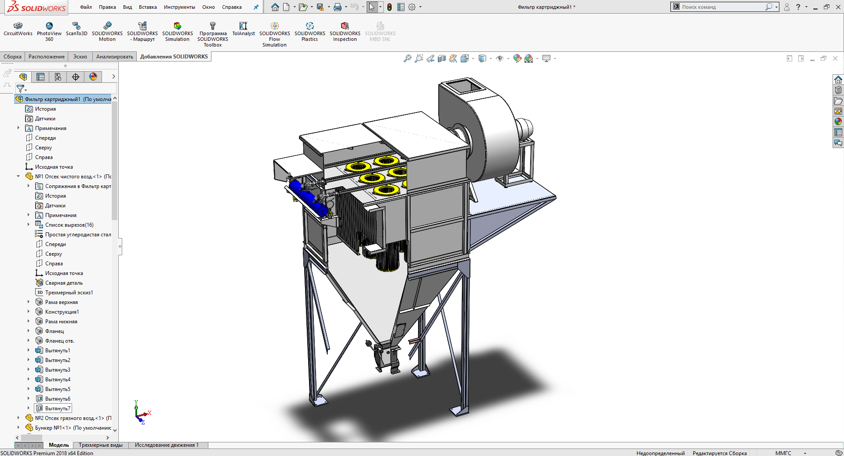Open the PropertyManager panel tab
Screen dimensions: 844x456
[40, 77]
